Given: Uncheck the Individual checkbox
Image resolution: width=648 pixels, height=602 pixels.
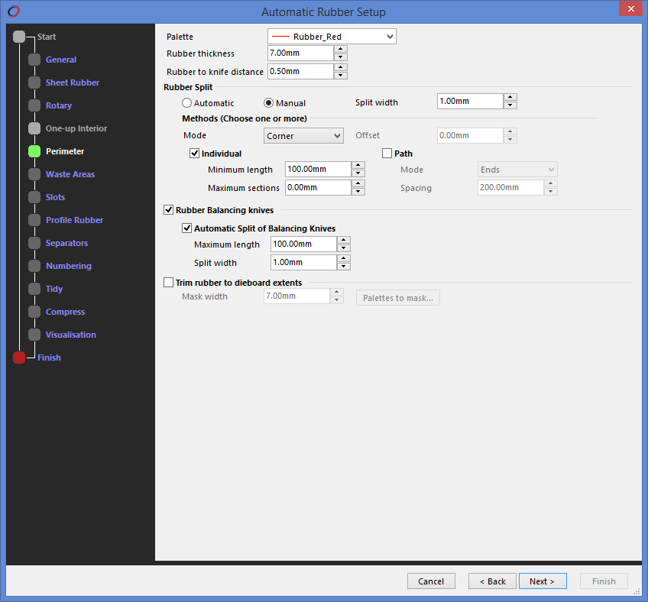Looking at the screenshot, I should click(x=195, y=154).
